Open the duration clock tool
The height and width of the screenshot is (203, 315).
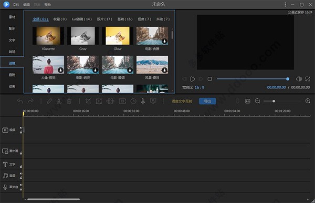(x=133, y=101)
